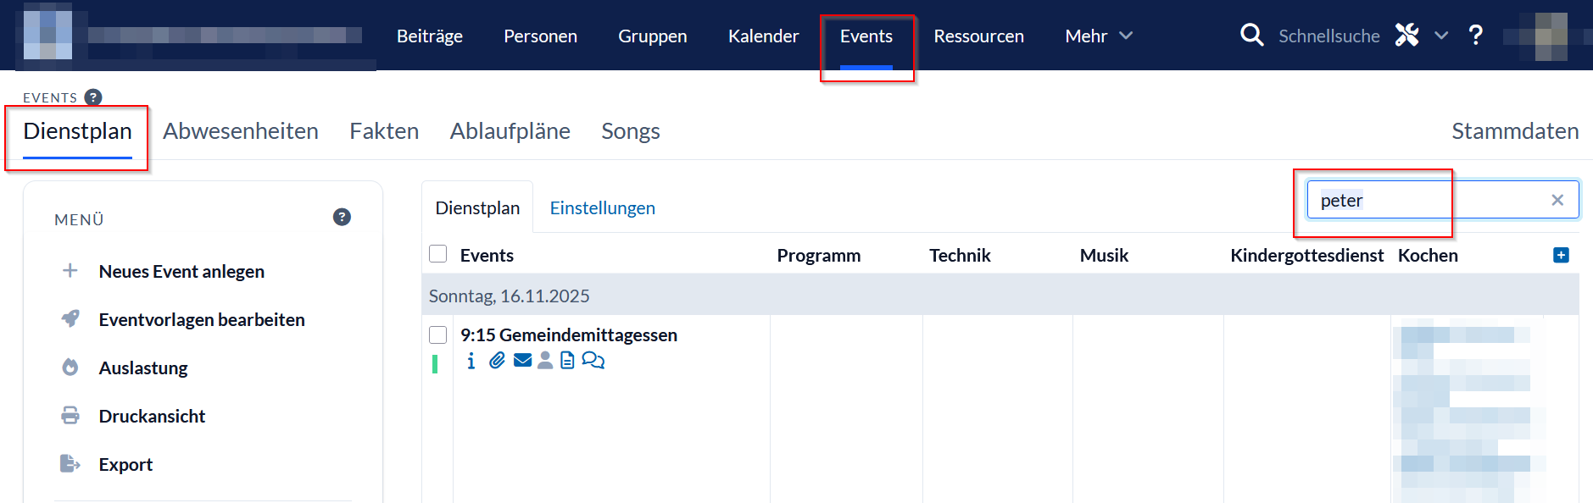Open the dropdown arrow next to tools icon

pos(1441,36)
